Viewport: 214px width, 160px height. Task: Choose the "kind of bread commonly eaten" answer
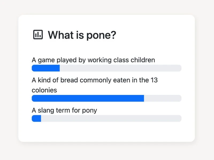[x=95, y=80]
